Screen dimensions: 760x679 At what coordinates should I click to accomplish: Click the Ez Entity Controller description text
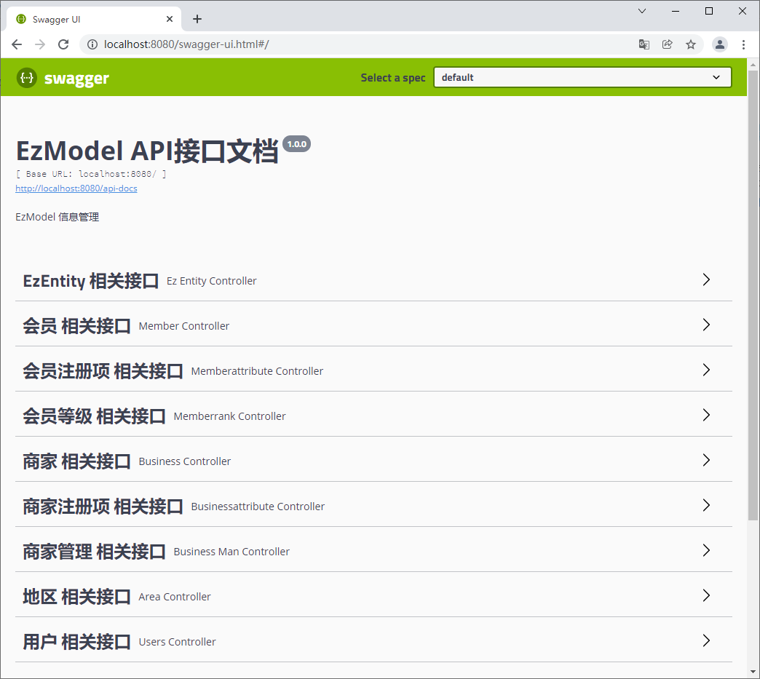211,281
